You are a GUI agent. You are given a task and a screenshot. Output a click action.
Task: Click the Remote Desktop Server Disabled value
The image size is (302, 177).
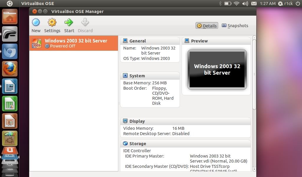181,133
